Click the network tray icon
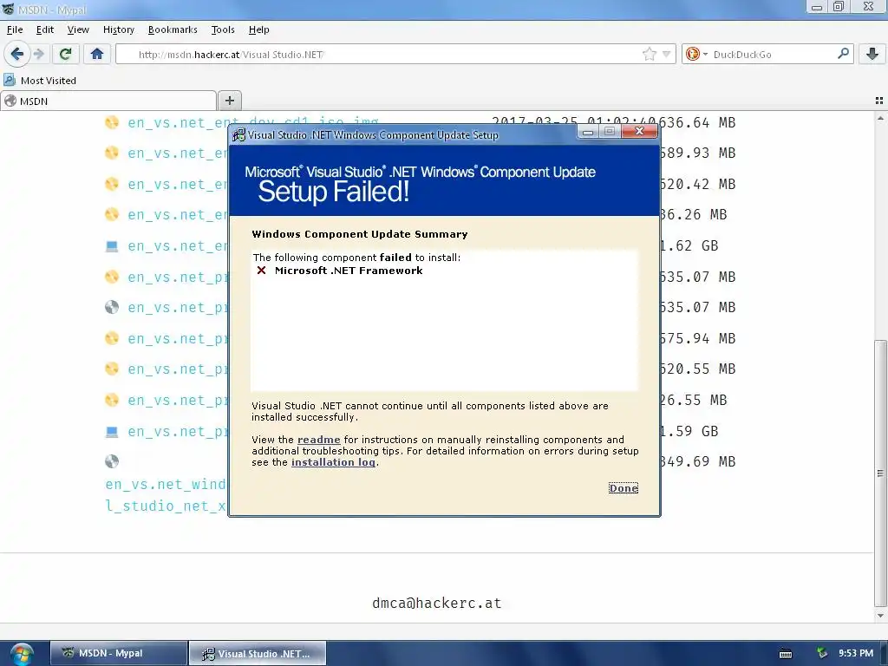The width and height of the screenshot is (888, 666). (x=822, y=653)
